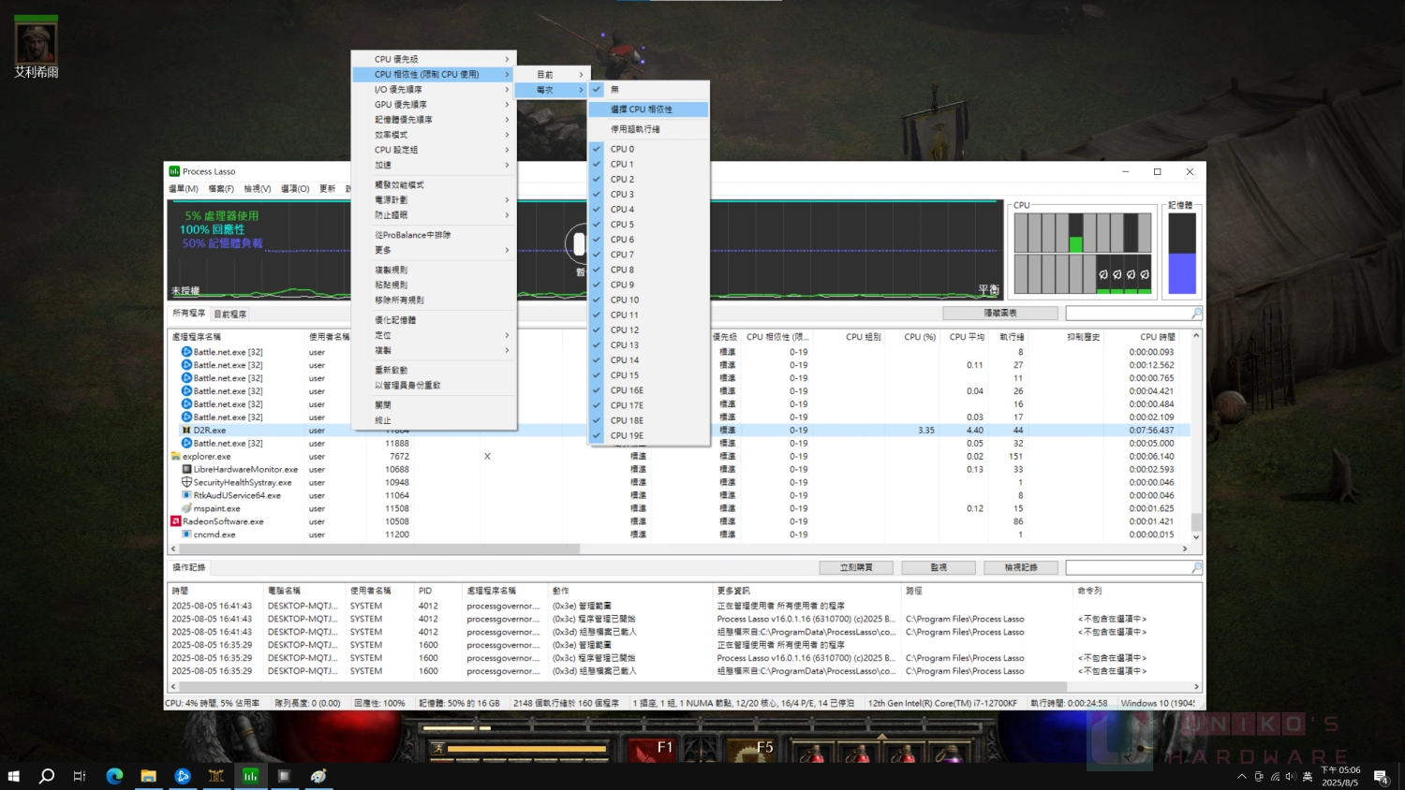Uncheck CPU 3 in the affinity menu

click(x=648, y=195)
